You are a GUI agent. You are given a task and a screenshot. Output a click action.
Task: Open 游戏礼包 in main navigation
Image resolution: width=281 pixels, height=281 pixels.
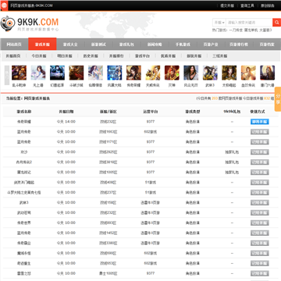[126, 44]
